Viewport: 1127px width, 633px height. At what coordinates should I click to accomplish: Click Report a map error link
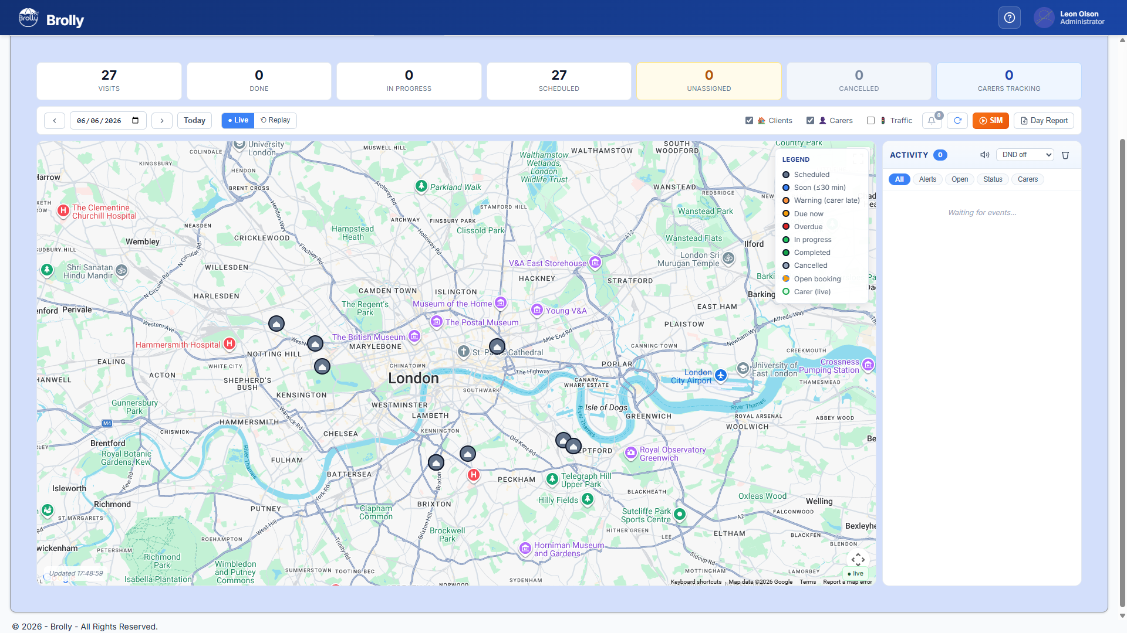(x=847, y=582)
